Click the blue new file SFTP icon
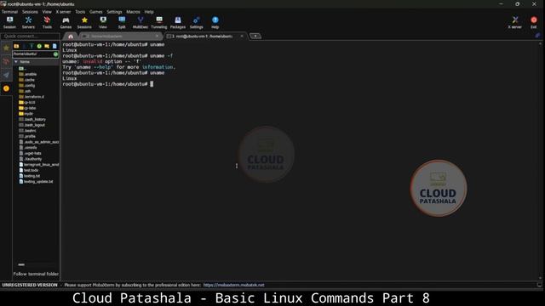Screen dimensions: 545x306 click(x=54, y=46)
